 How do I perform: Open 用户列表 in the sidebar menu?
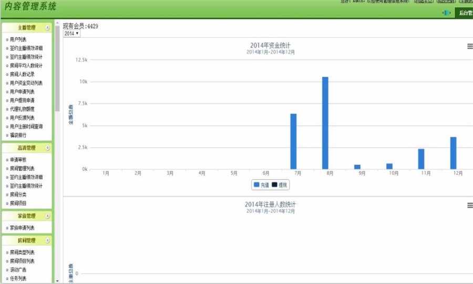18,39
